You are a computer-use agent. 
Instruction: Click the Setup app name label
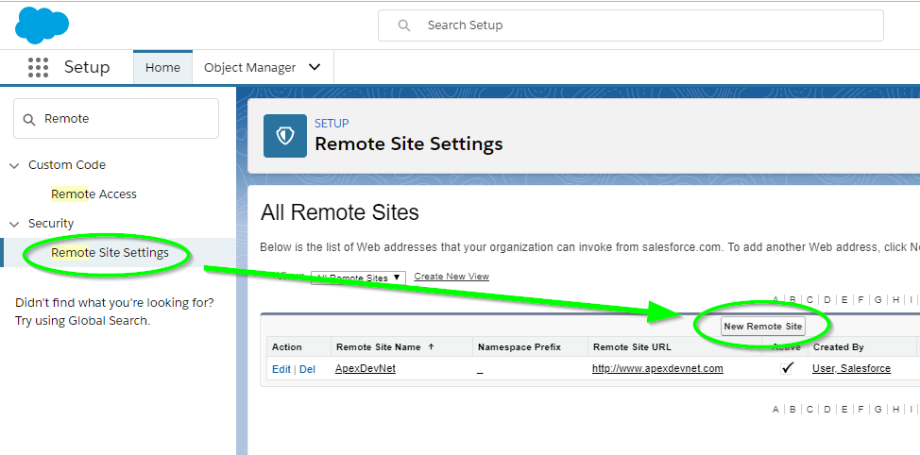click(87, 67)
